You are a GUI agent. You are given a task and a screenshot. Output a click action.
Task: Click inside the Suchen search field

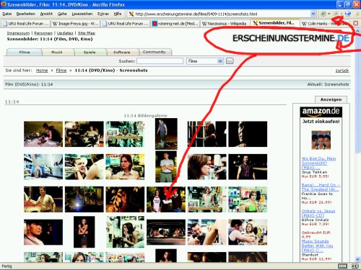[x=160, y=61]
